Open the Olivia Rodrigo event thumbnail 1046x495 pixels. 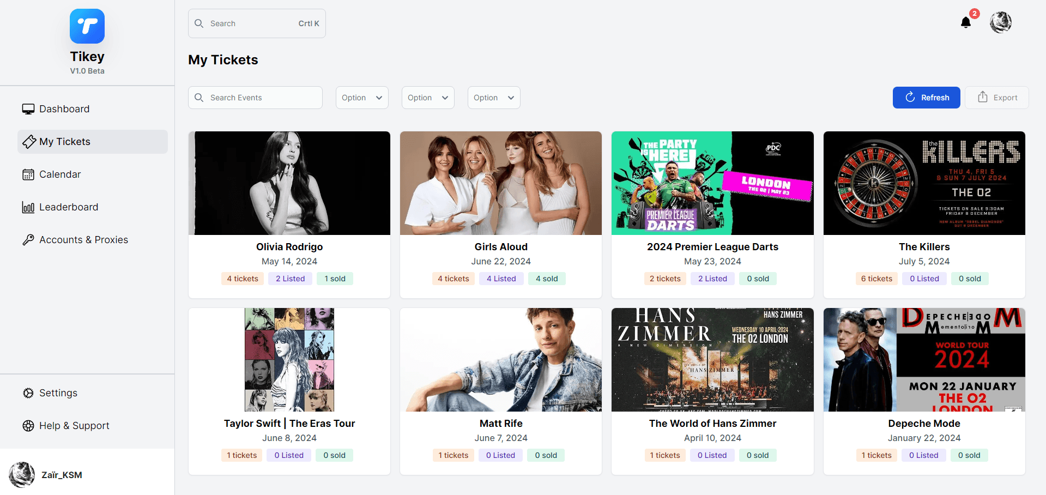[x=289, y=183]
